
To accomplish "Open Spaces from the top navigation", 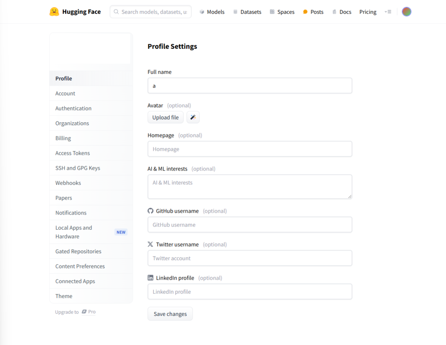I will [282, 12].
